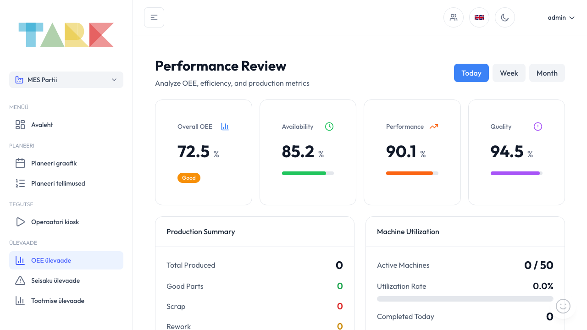Toggle the sidebar with the hamburger icon

[x=154, y=17]
